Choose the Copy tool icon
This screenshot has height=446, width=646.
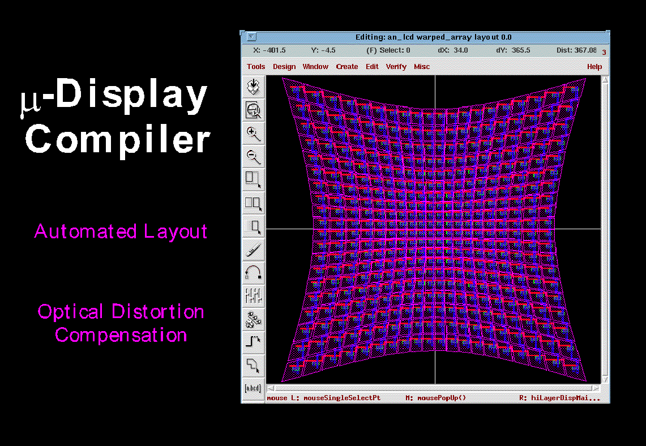click(253, 203)
